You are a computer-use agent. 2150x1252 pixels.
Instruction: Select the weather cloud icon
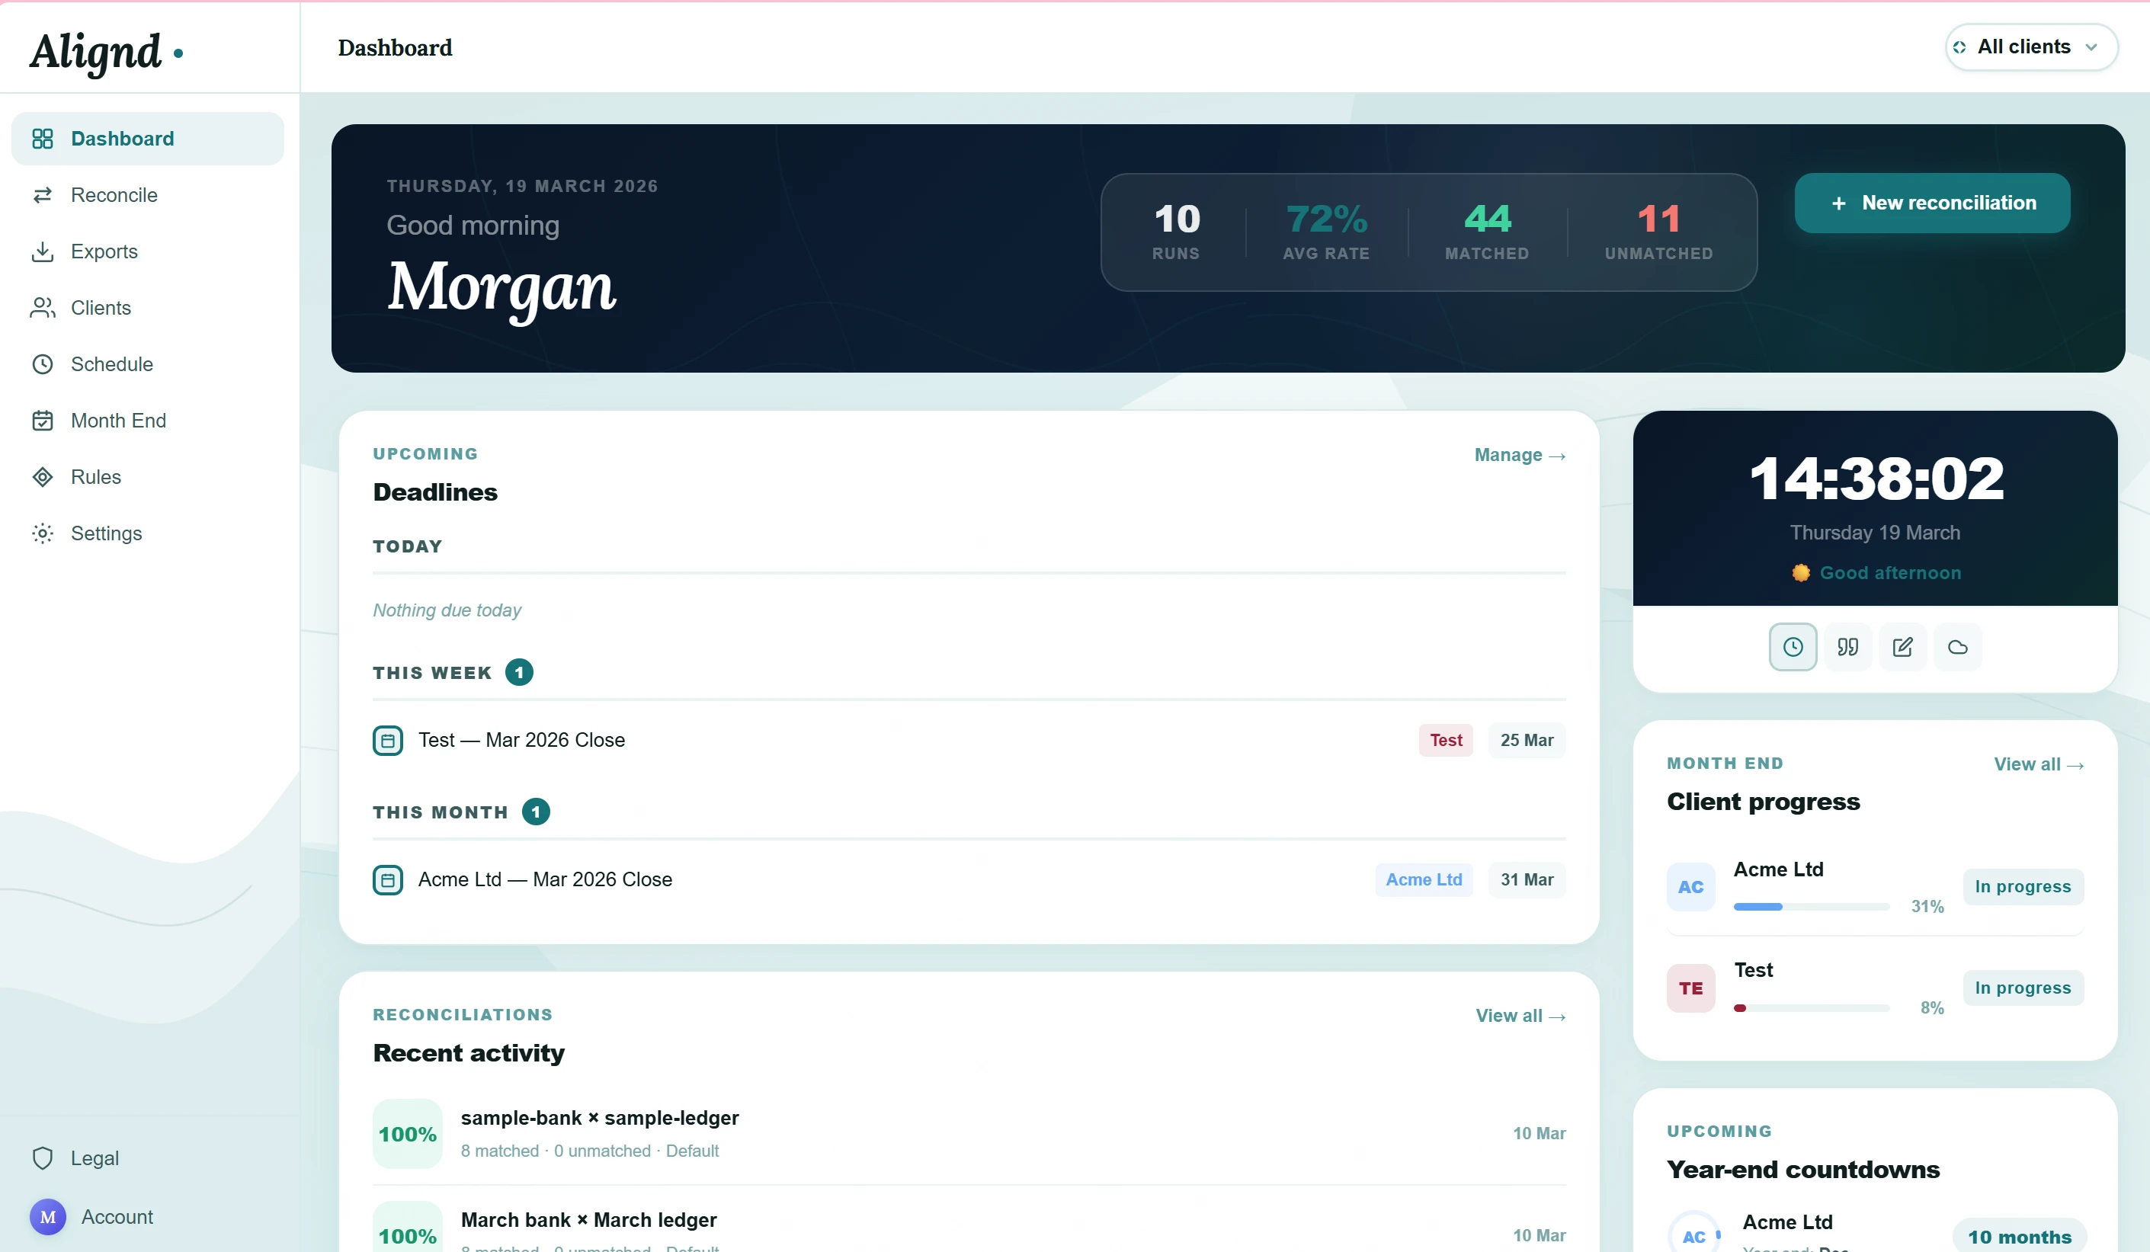1957,646
